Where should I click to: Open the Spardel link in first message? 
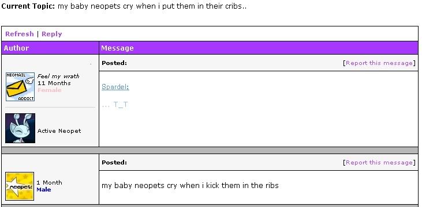click(115, 87)
